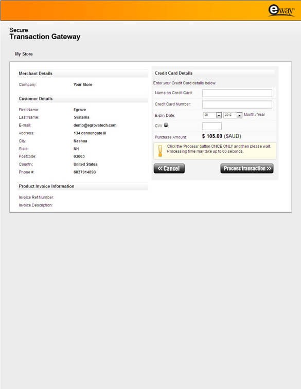Select the email demo@egrovetech.com
301x389 pixels.
pos(95,125)
